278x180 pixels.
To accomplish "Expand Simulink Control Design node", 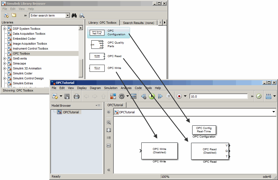I will click(x=5, y=78).
